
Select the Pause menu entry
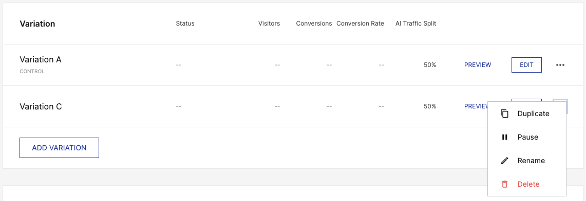(527, 138)
